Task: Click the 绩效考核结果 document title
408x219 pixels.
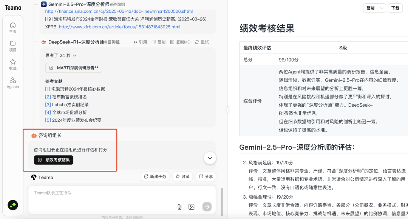Action: tap(267, 28)
